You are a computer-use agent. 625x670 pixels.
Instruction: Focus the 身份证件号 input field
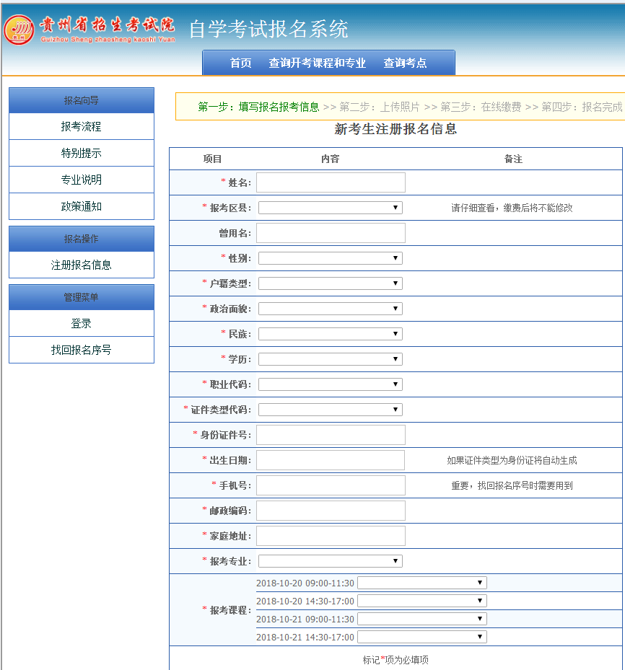[331, 435]
